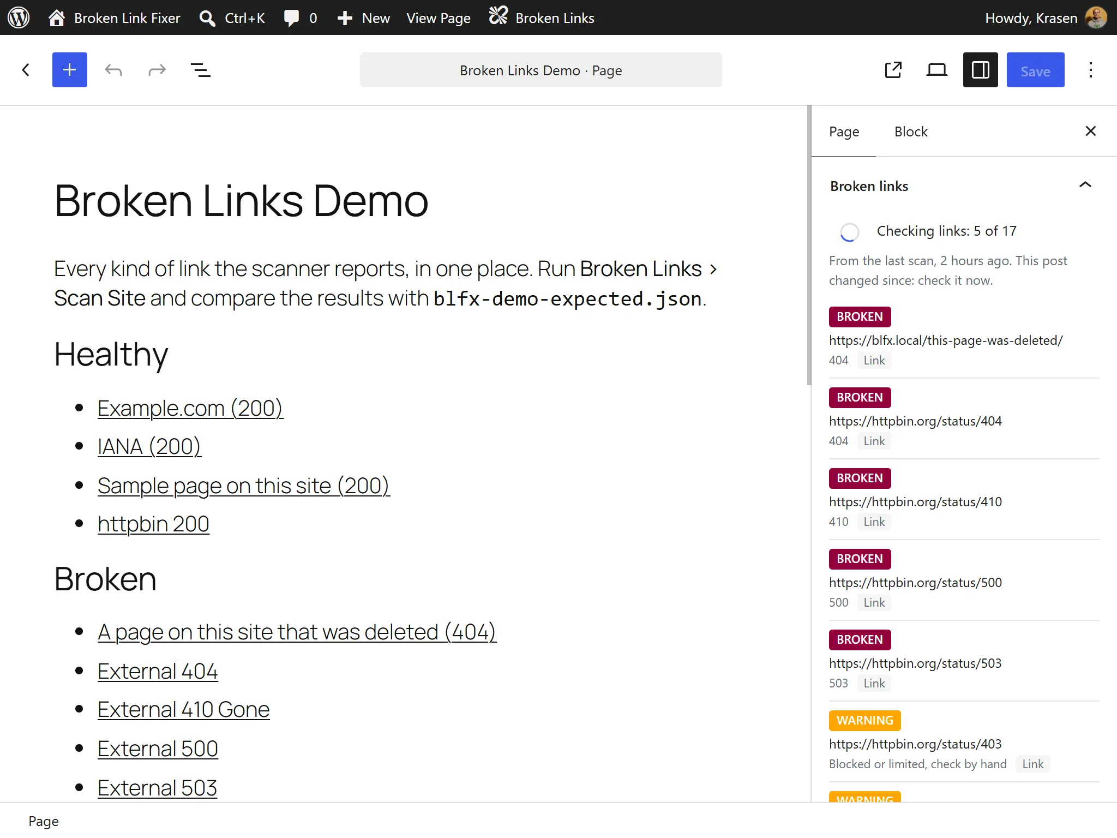Click httpbin status/503 URL in sidebar
This screenshot has height=838, width=1117.
click(x=915, y=663)
